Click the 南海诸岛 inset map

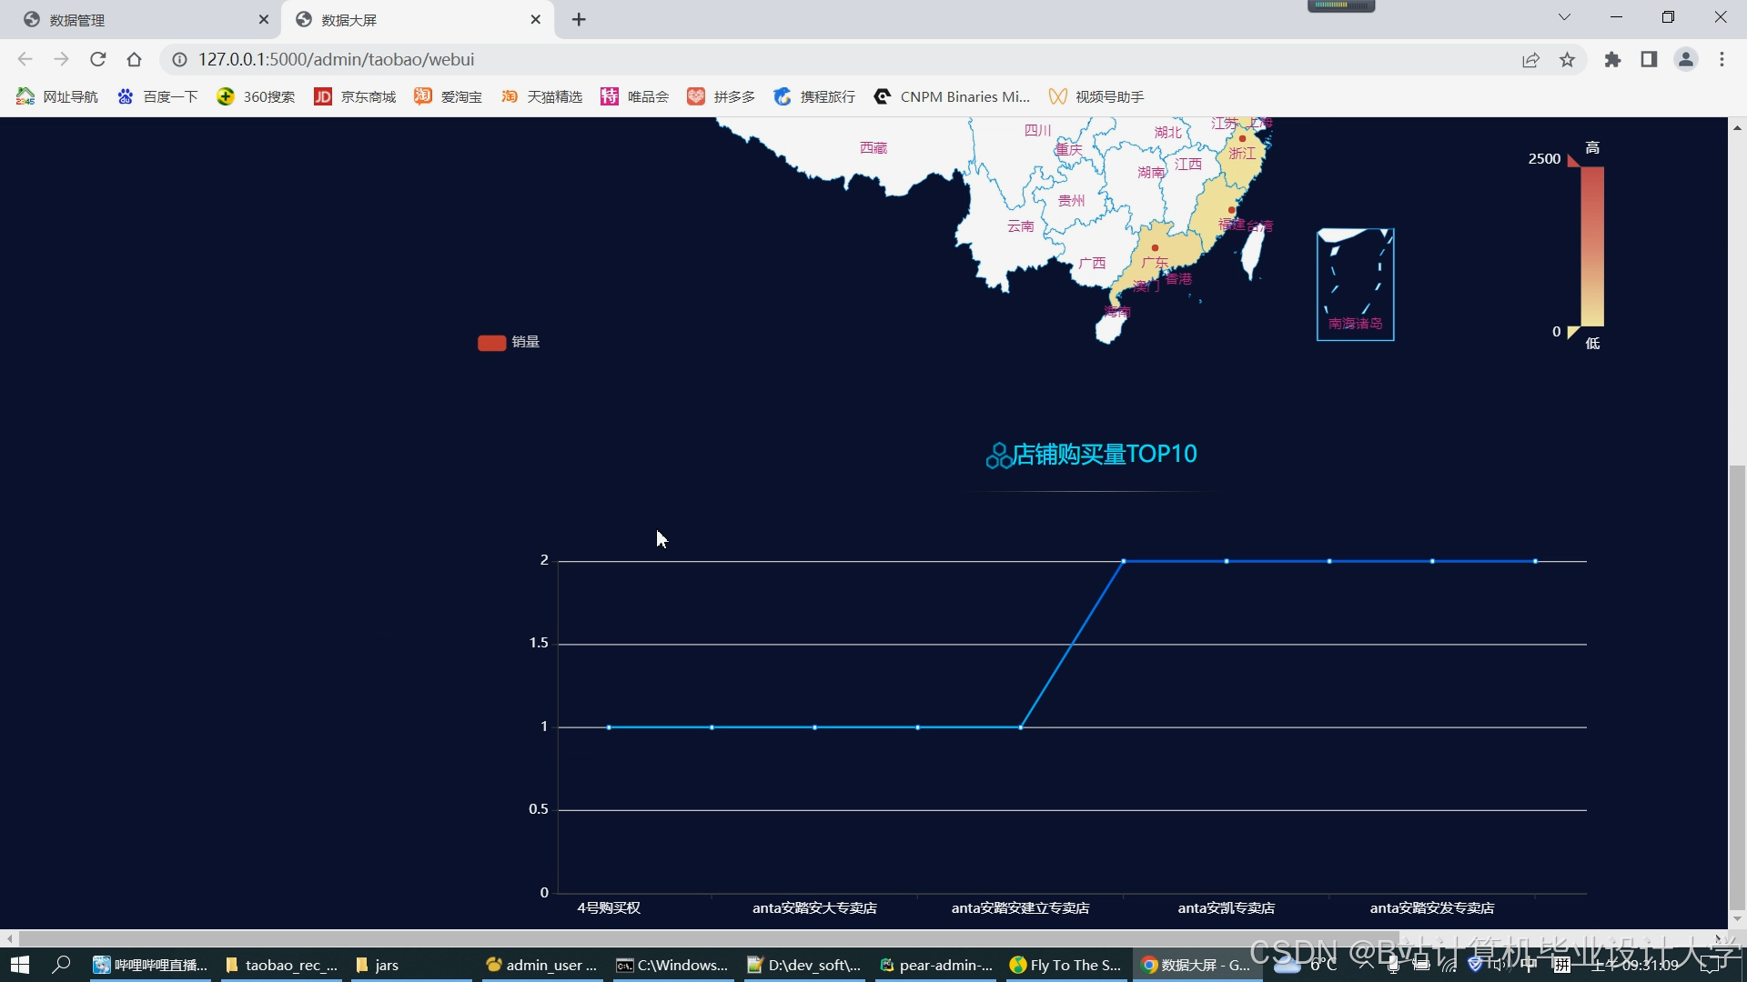coord(1355,285)
